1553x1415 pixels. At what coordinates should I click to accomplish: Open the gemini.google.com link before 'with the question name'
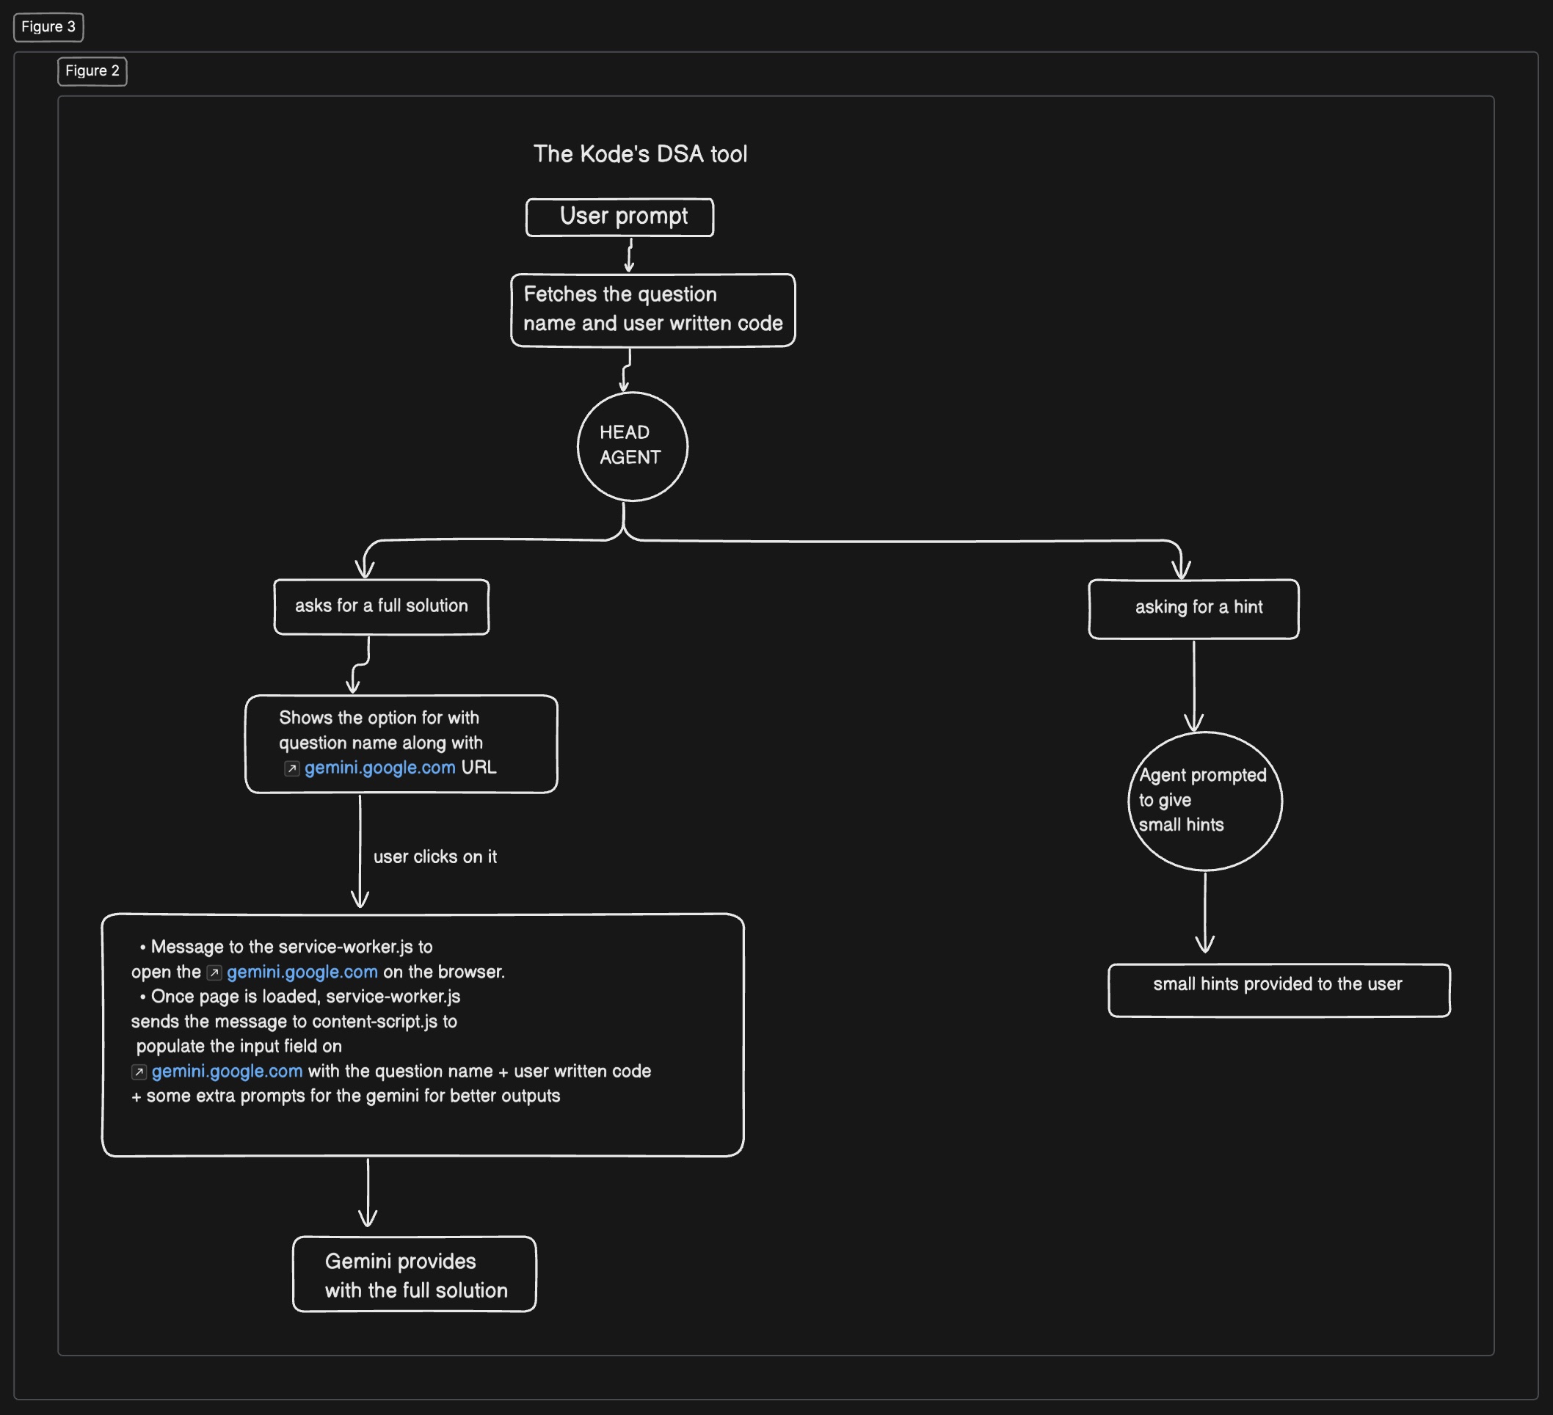[228, 1072]
